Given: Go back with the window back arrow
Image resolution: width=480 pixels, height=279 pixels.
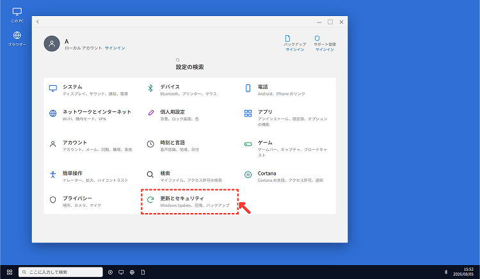Looking at the screenshot, I should [38, 22].
